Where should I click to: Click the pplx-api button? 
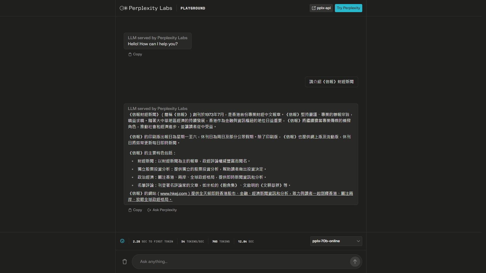(321, 8)
